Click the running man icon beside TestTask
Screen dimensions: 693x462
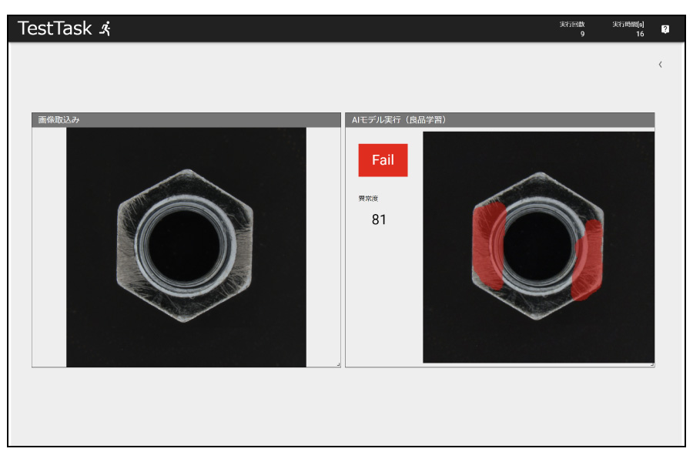point(105,28)
